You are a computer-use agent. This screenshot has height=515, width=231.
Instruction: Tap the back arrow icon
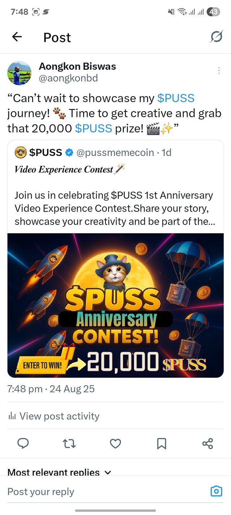(17, 37)
